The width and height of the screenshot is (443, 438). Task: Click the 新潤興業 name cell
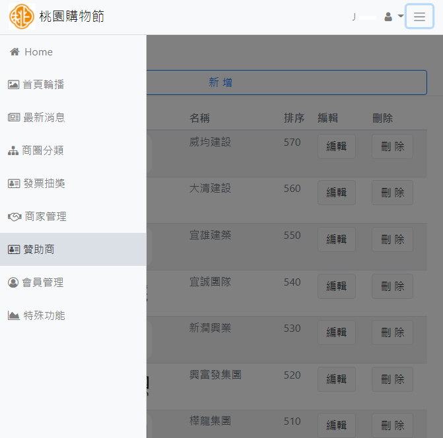(210, 328)
